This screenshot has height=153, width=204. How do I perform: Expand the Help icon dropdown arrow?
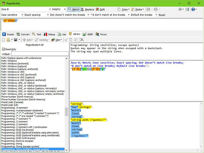196,10
